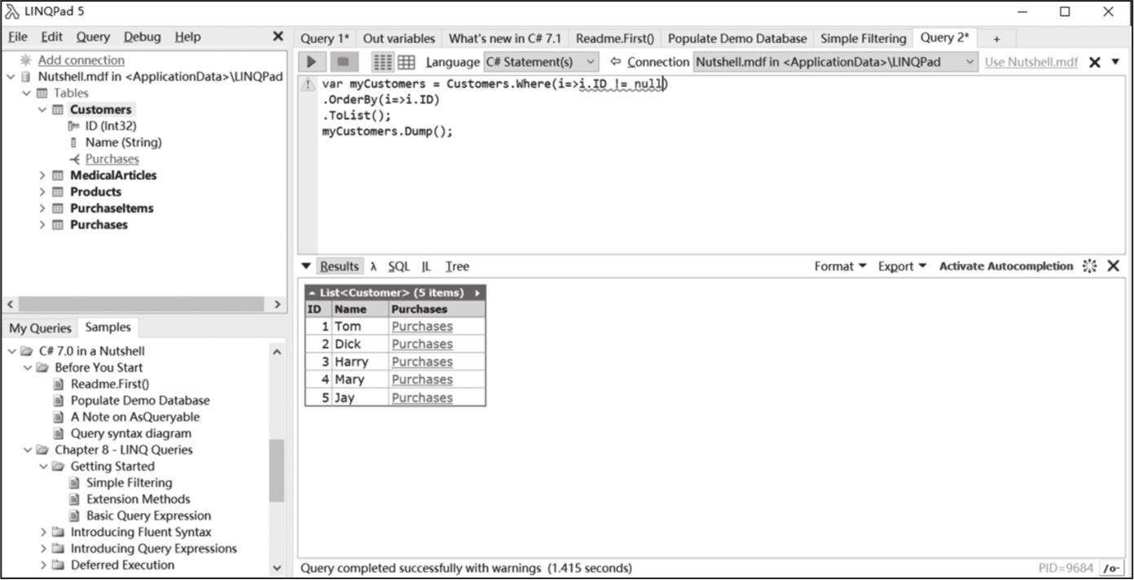Switch to My Queries tab
This screenshot has width=1134, height=580.
click(x=40, y=328)
